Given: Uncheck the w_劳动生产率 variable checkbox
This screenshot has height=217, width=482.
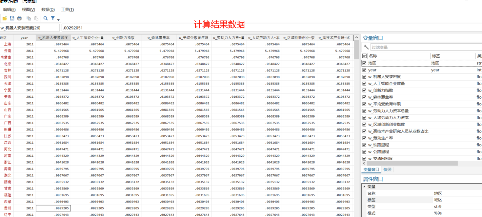Looking at the screenshot, I should 364,138.
